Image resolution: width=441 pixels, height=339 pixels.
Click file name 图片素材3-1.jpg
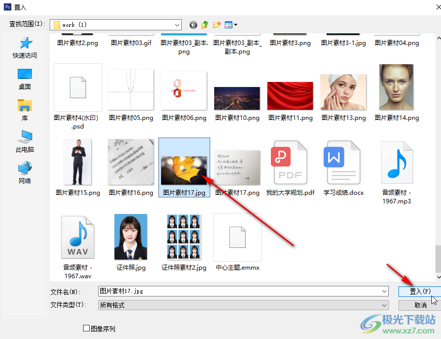click(343, 43)
